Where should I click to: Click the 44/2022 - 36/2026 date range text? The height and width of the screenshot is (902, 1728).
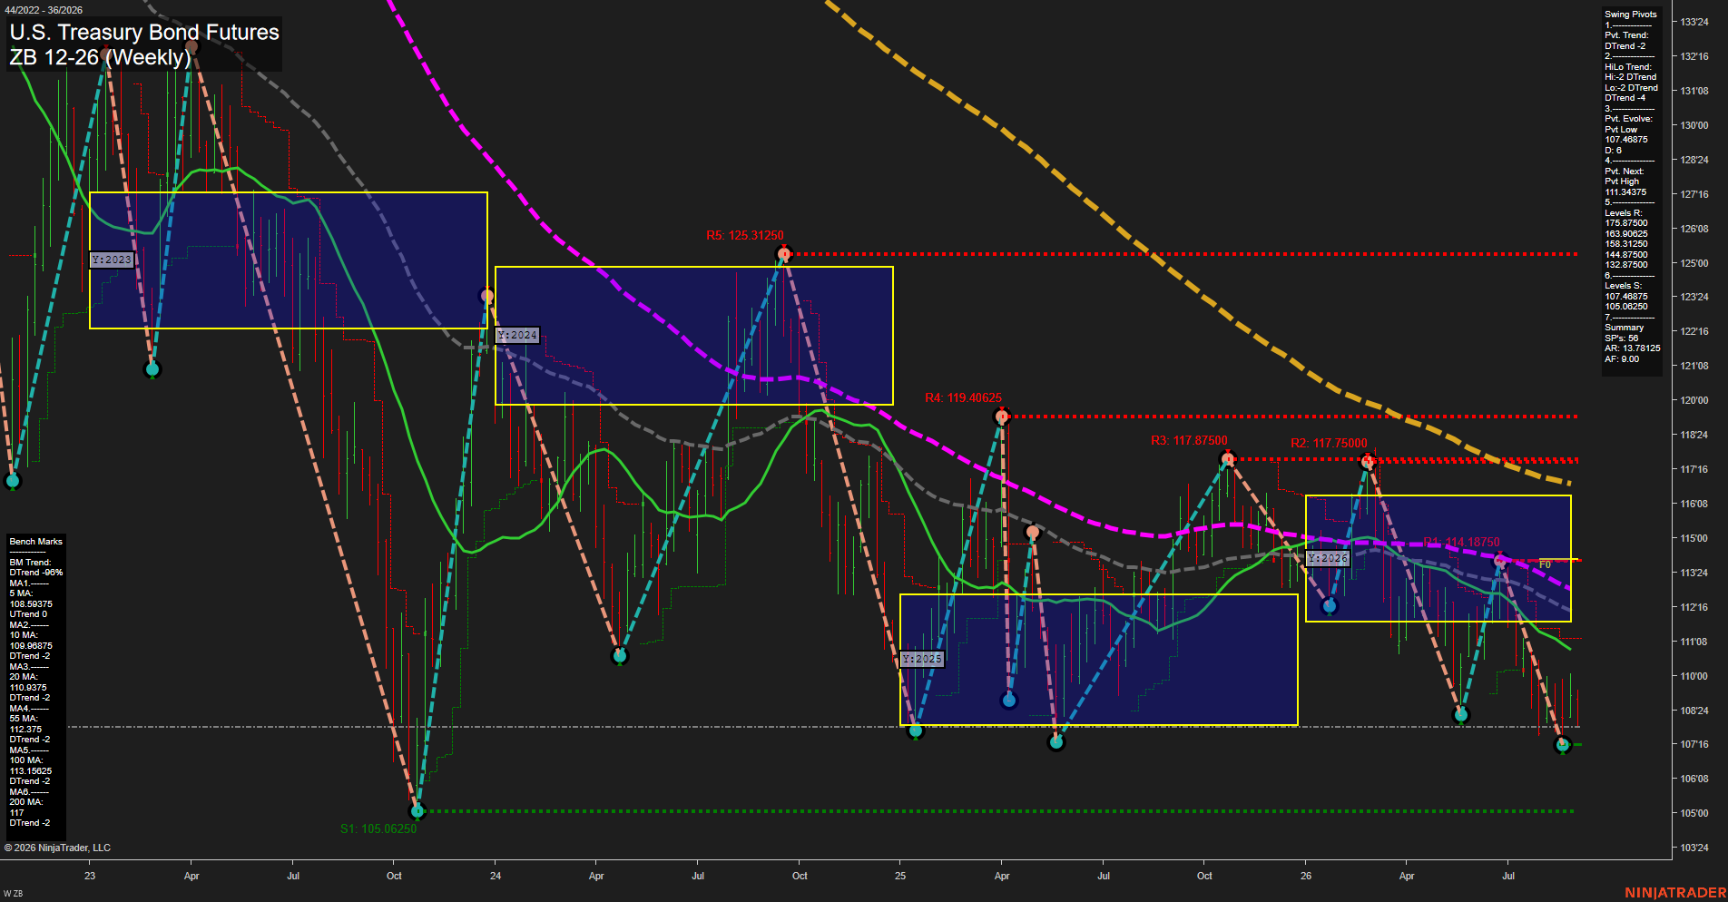[44, 10]
